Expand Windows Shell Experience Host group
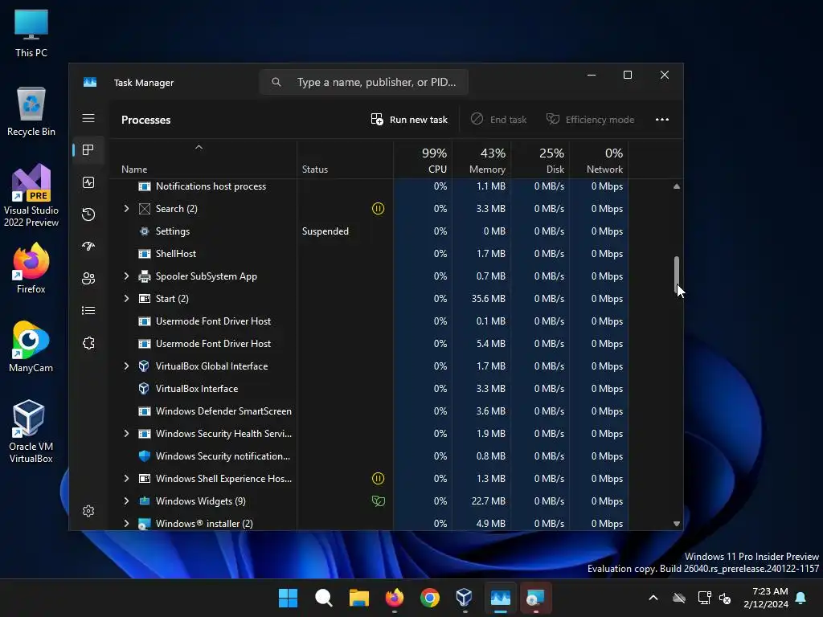The image size is (823, 617). 126,479
